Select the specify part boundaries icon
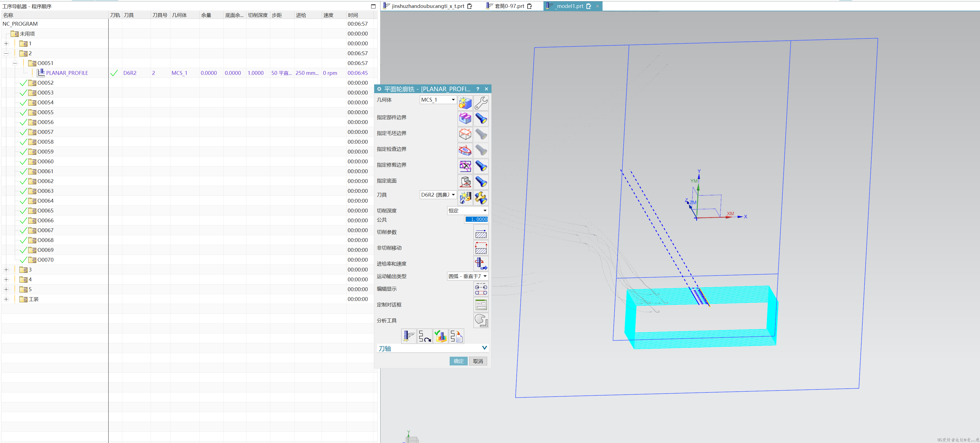 pos(465,119)
